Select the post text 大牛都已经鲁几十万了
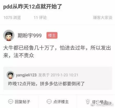The image size is (115, 108). pos(29,48)
